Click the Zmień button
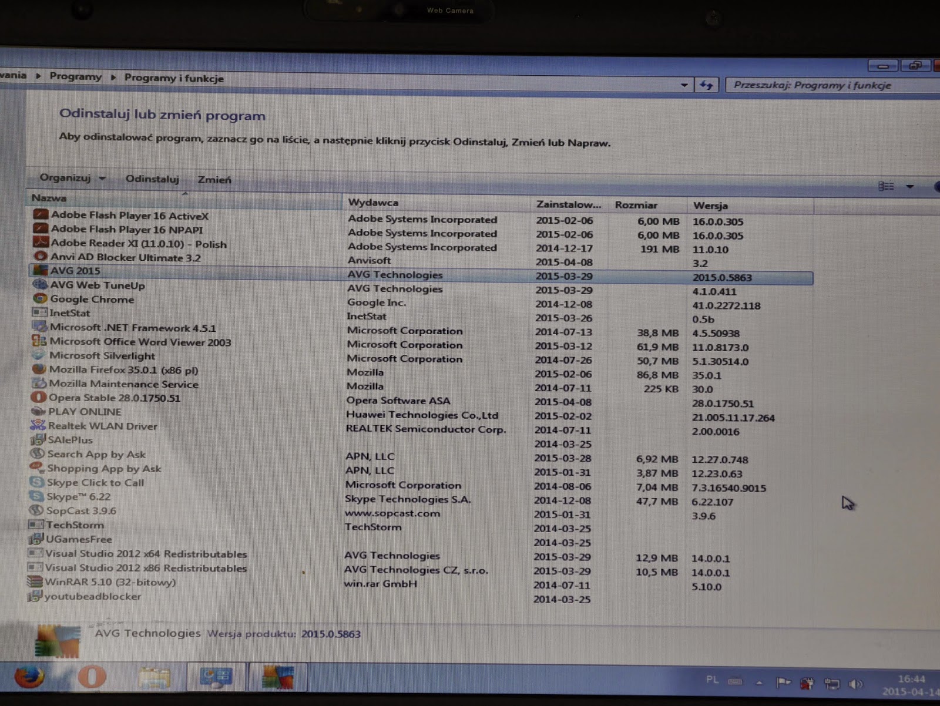Image resolution: width=940 pixels, height=706 pixels. (214, 180)
